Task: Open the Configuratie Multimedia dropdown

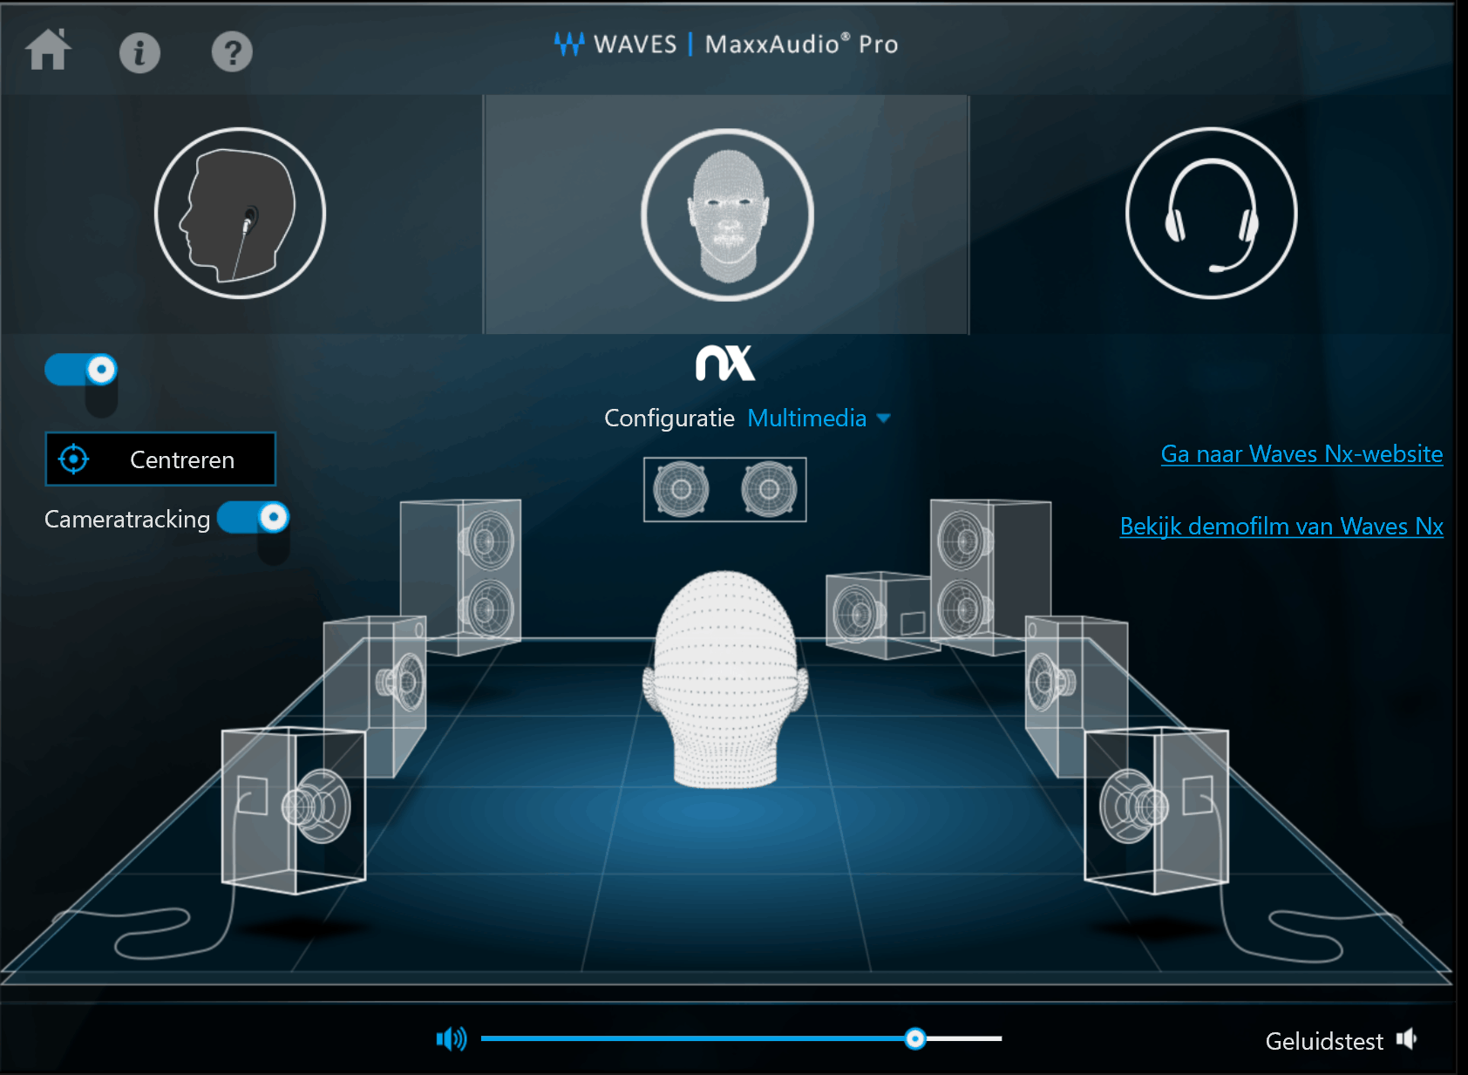Action: click(x=819, y=418)
